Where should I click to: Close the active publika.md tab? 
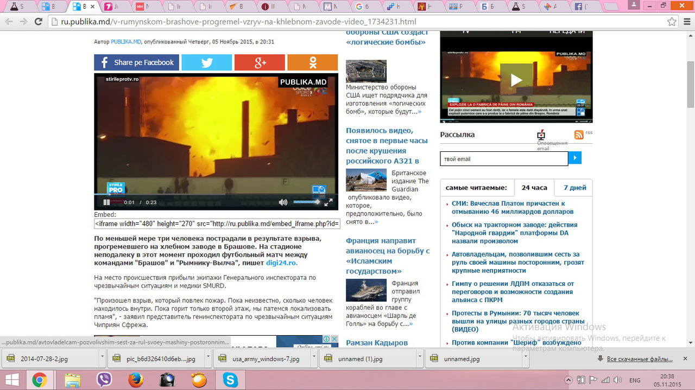[x=92, y=7]
